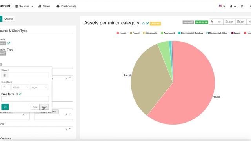Click the Fixed date calendar icon
The image size is (251, 141).
(x=4, y=75)
